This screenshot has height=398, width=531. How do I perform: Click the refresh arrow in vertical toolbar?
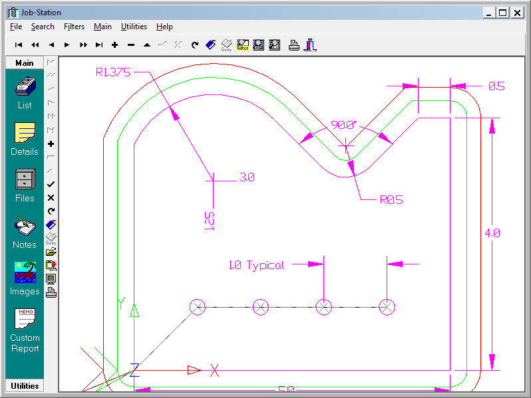click(x=51, y=211)
